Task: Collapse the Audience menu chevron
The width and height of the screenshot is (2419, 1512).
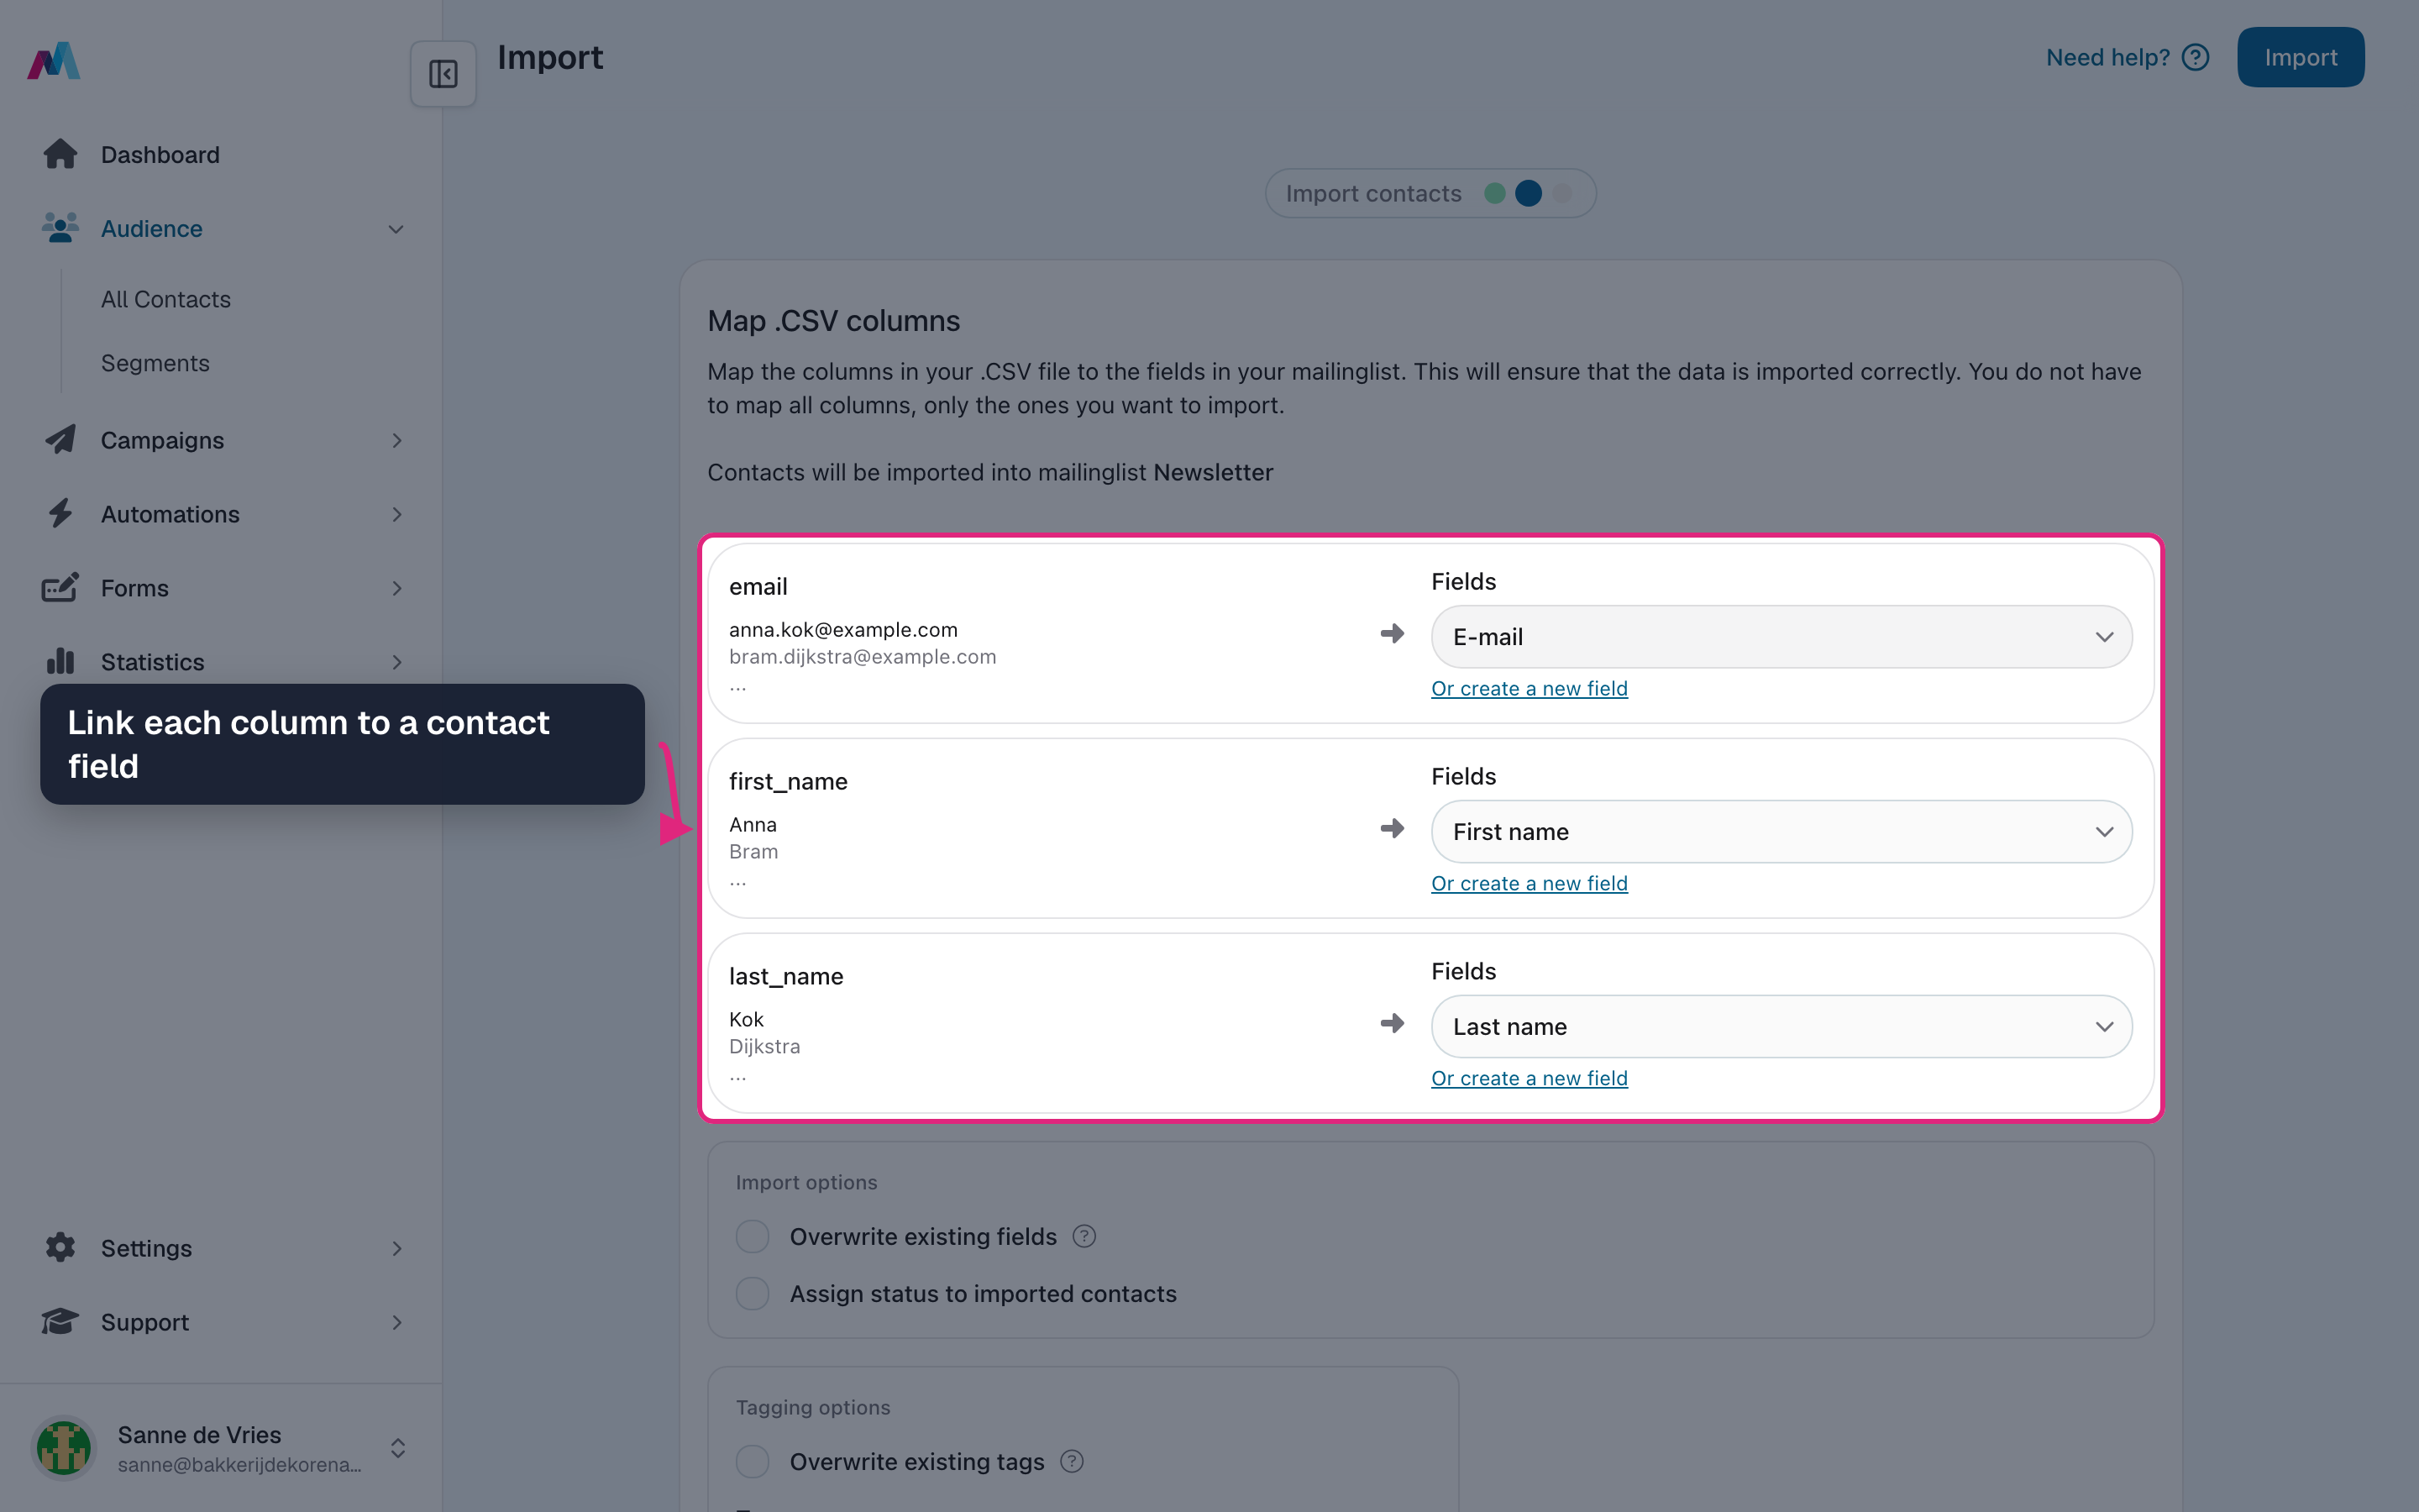Action: (x=396, y=229)
